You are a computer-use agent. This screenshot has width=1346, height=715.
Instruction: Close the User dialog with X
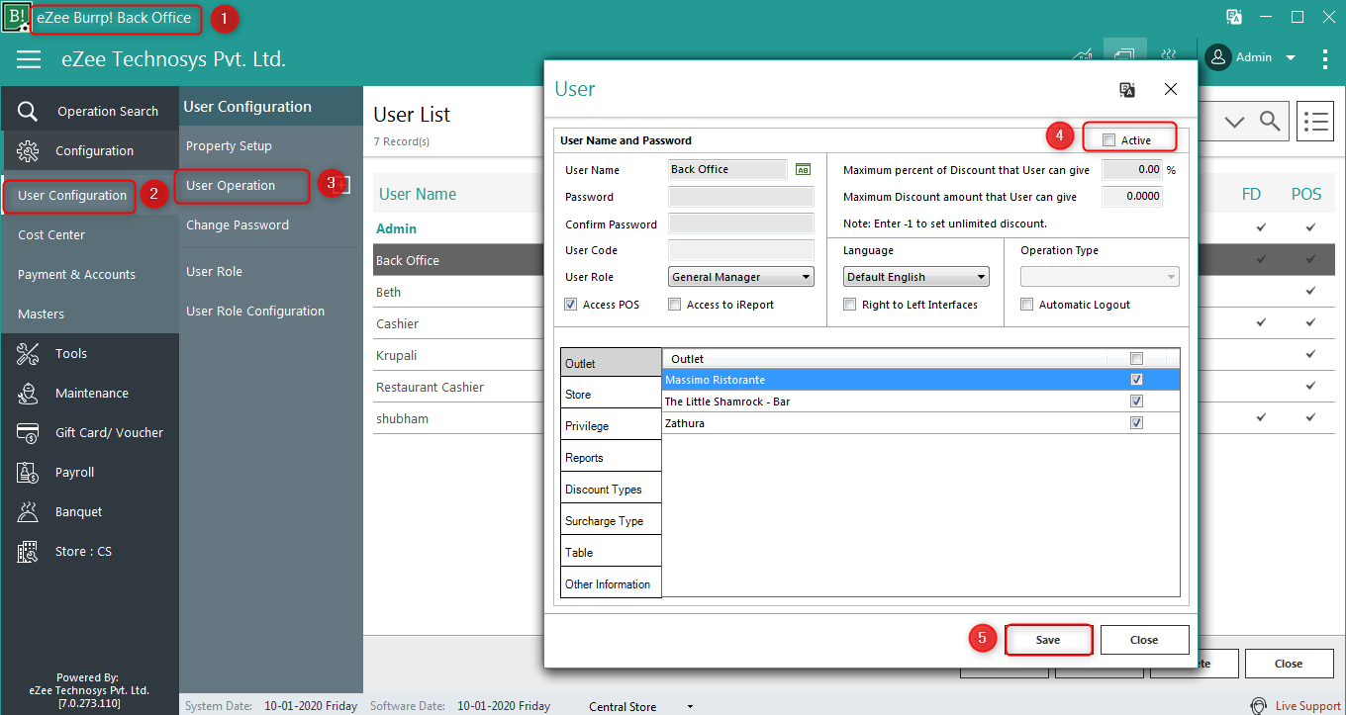click(1171, 89)
